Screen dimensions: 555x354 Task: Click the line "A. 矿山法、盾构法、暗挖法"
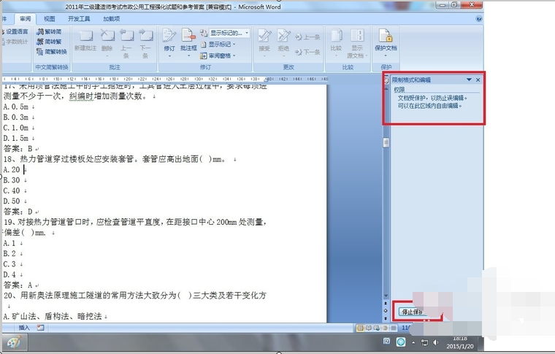click(53, 317)
